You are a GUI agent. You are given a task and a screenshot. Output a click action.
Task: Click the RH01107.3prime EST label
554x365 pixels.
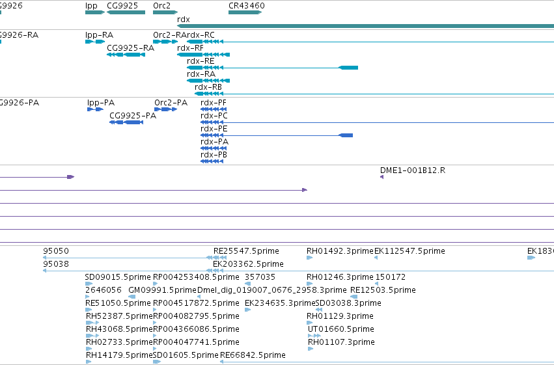(341, 342)
